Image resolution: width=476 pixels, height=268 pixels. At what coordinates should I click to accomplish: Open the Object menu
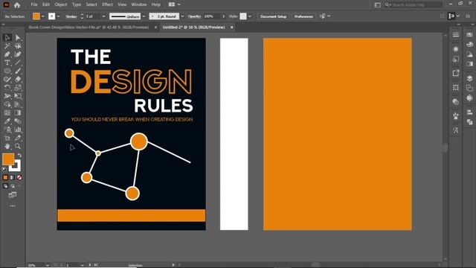(61, 4)
